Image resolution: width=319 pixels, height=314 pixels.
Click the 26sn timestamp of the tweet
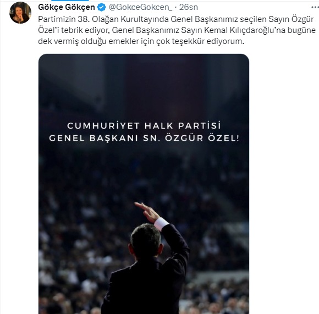click(x=189, y=7)
